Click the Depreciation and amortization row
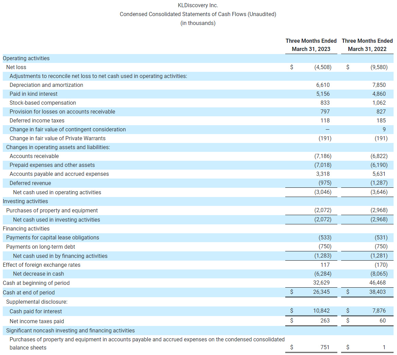This screenshot has width=397, height=355. coord(46,85)
